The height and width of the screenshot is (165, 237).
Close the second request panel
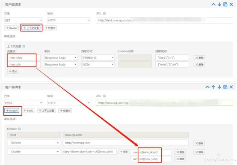[231, 87]
